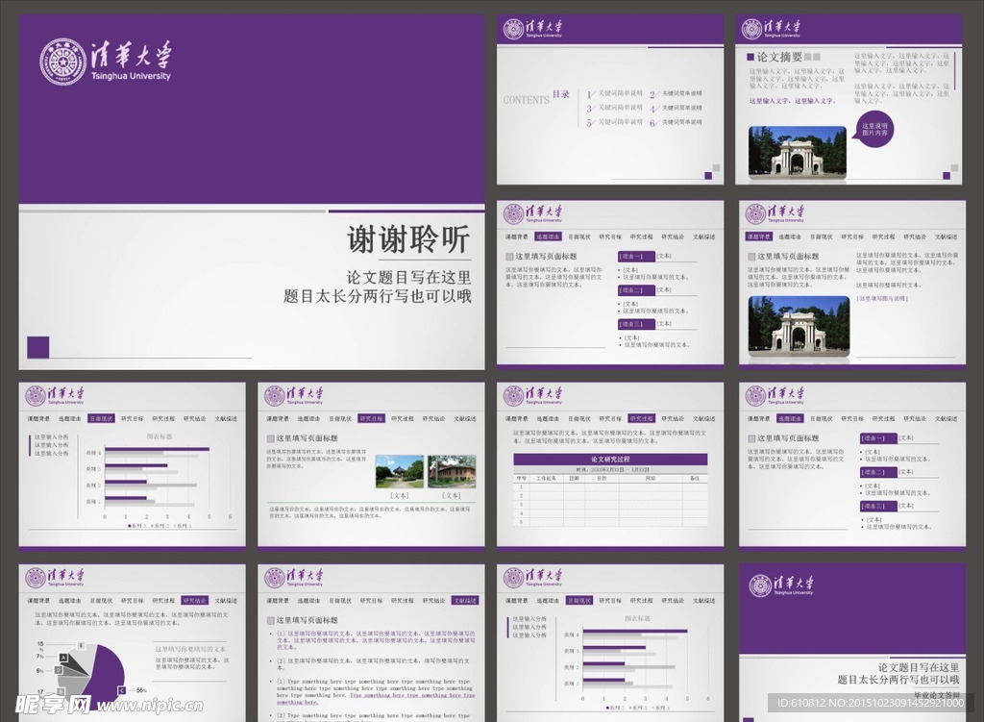Select highlighted 研究结论 tab on pie chart slide
Image resolution: width=984 pixels, height=722 pixels.
pos(194,600)
